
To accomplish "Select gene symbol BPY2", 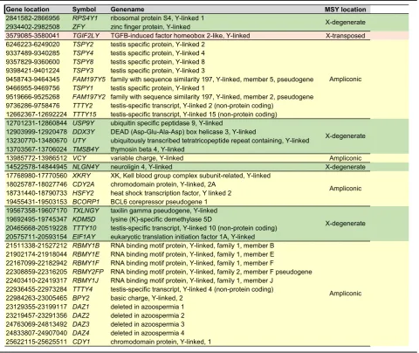I will click(x=81, y=298).
